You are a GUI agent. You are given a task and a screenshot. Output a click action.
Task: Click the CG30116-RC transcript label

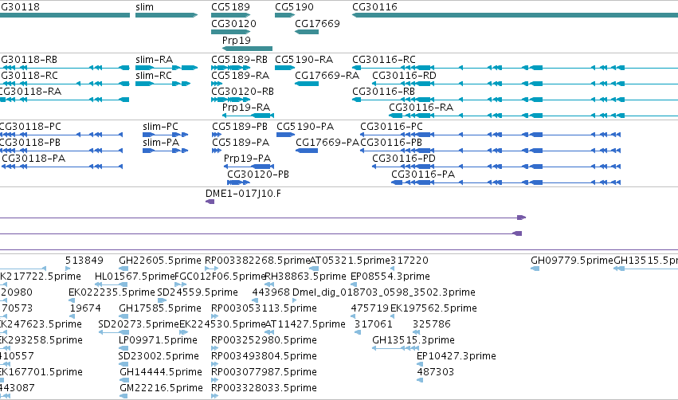[384, 60]
